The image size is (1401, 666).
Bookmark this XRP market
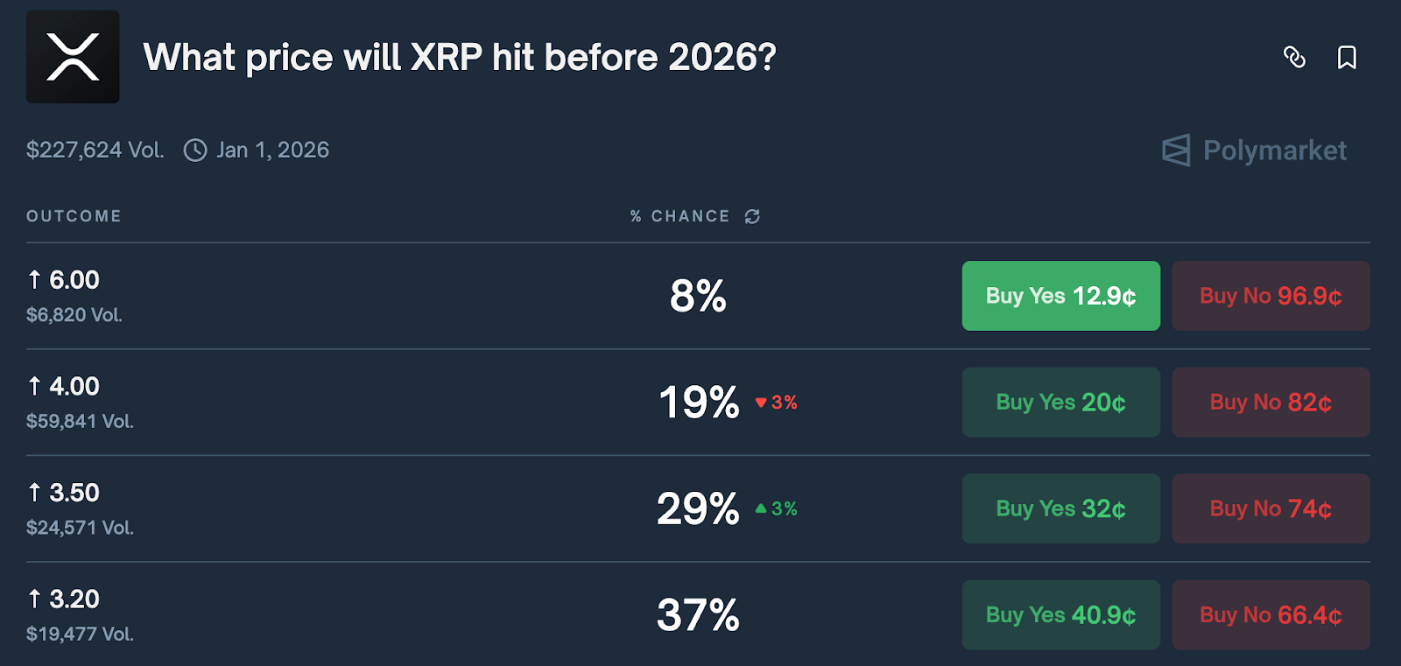point(1347,58)
